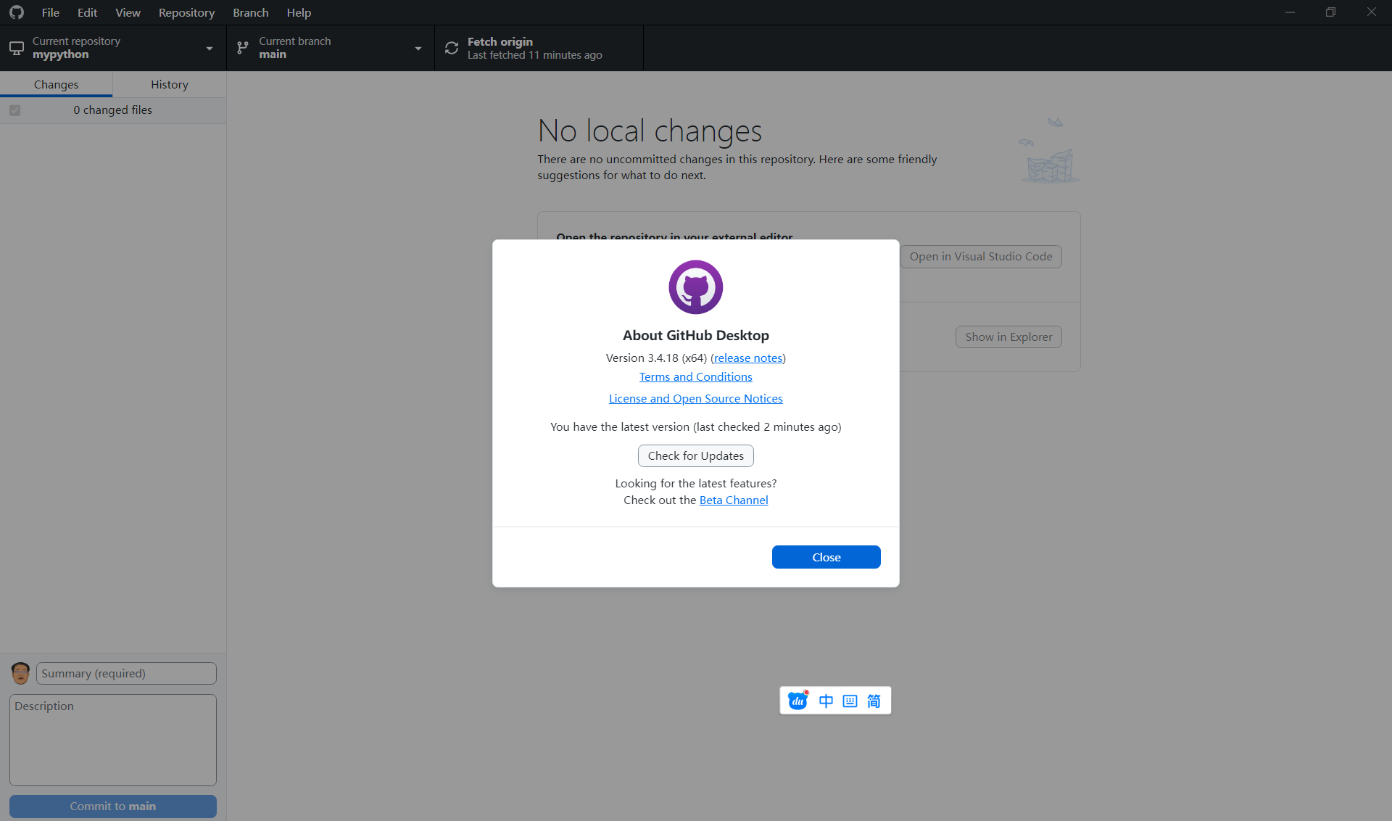Open the release notes link
The height and width of the screenshot is (821, 1392).
click(x=748, y=358)
